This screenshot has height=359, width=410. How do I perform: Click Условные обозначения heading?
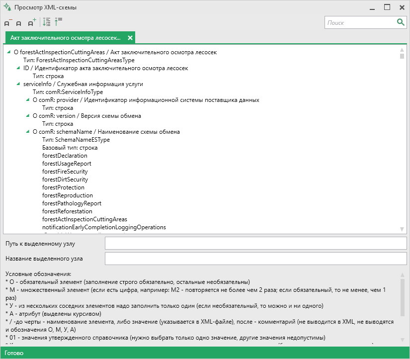click(38, 274)
